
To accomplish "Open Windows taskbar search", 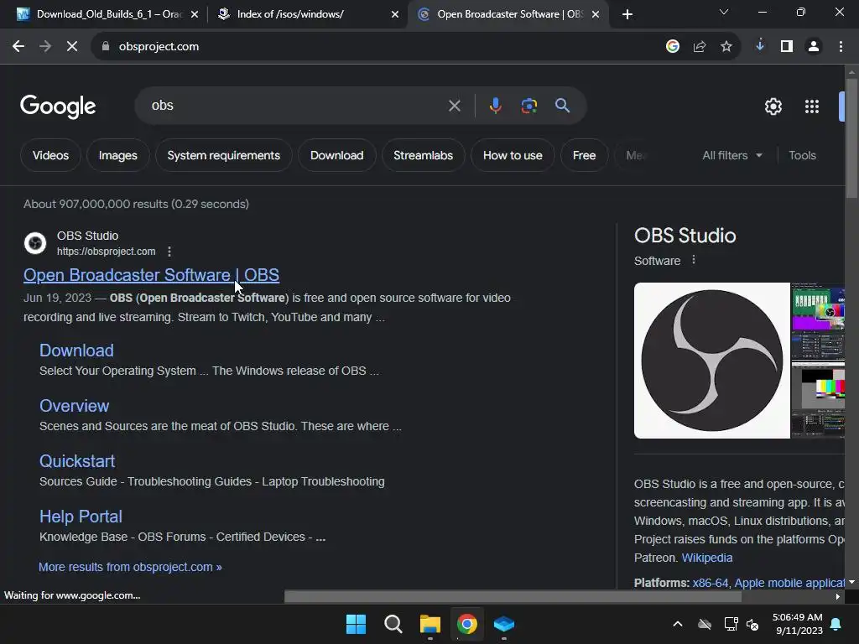I will tap(393, 624).
